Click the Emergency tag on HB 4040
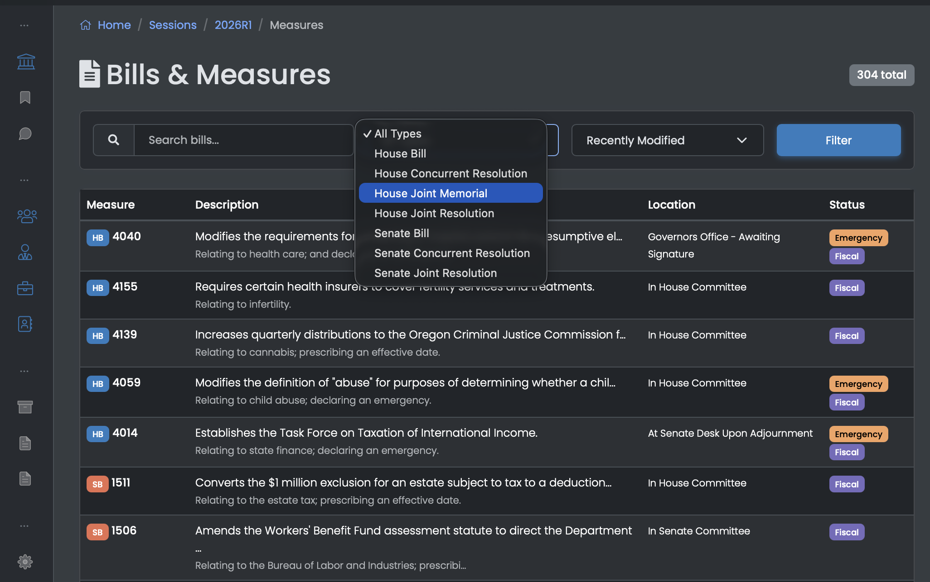Image resolution: width=930 pixels, height=582 pixels. 858,238
